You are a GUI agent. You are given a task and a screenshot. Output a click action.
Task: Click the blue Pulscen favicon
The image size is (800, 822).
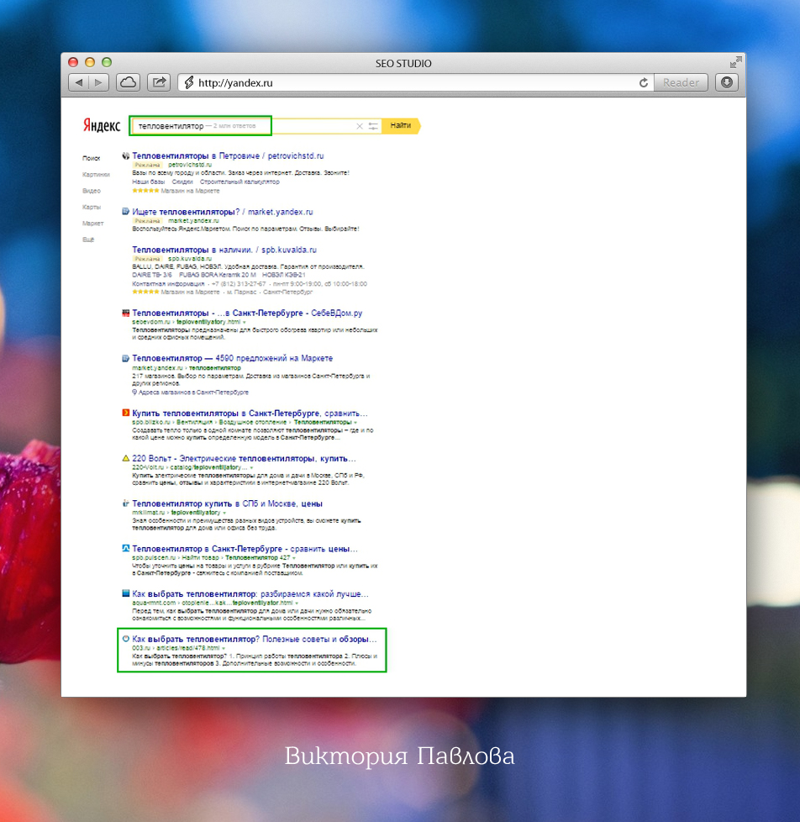pyautogui.click(x=126, y=548)
